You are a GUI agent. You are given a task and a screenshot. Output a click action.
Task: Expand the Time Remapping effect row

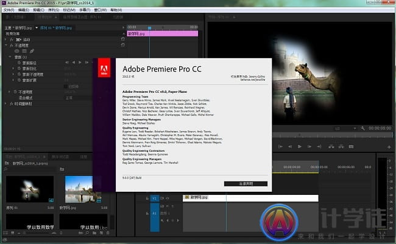[5, 103]
